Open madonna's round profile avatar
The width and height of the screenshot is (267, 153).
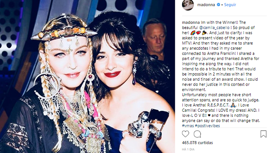click(x=188, y=5)
